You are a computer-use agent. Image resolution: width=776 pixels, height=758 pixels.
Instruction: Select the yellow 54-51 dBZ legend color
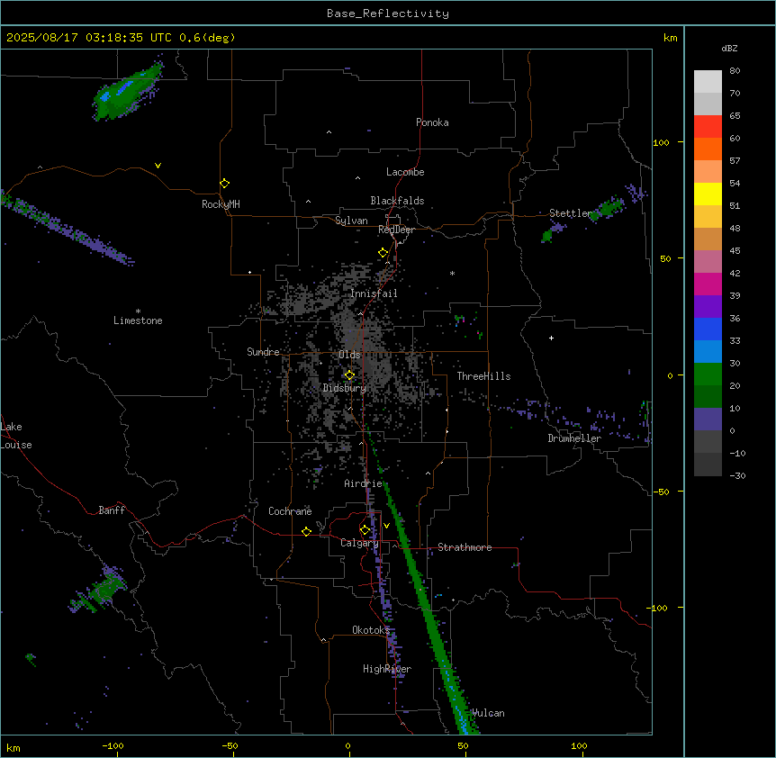click(x=708, y=194)
